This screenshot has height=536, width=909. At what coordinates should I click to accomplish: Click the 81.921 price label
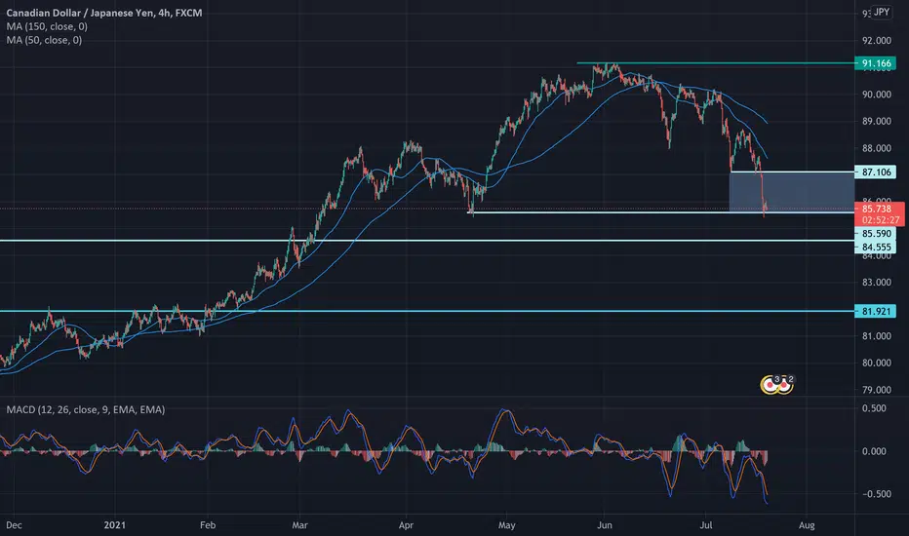876,311
